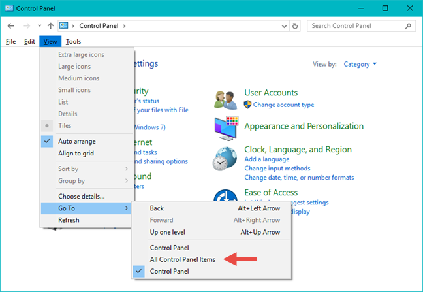Click the Back navigation arrow

pyautogui.click(x=11, y=26)
